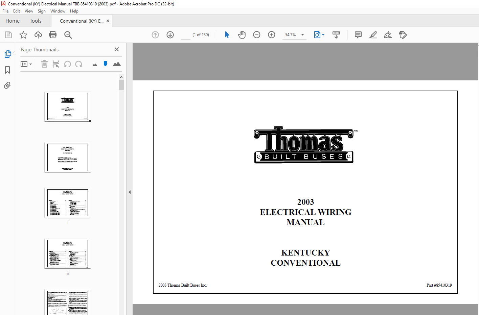Click the Save file icon
Image resolution: width=479 pixels, height=315 pixels.
[x=8, y=35]
